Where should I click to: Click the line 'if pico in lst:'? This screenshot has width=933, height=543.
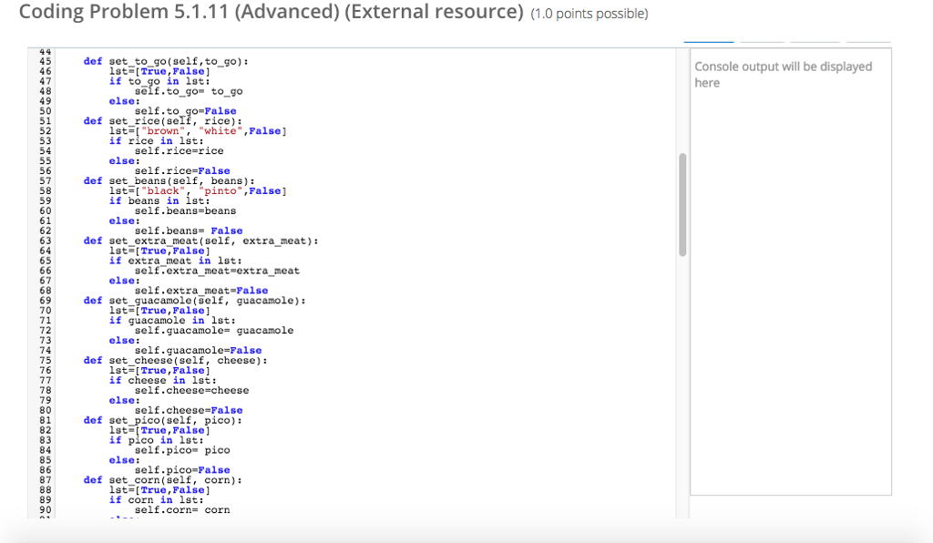coord(156,440)
